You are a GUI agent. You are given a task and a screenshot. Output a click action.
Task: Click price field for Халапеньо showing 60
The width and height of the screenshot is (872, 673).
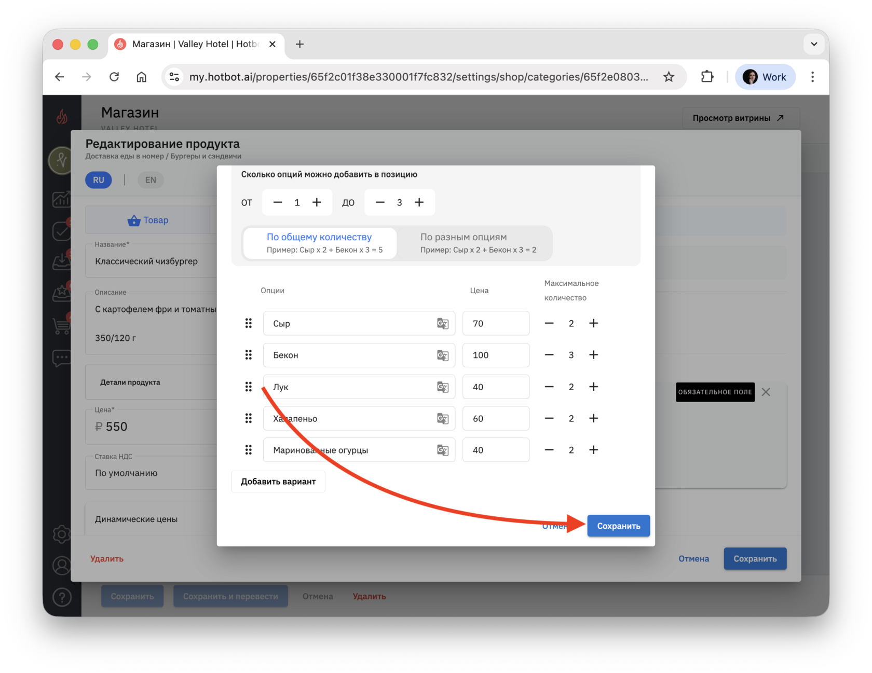click(x=496, y=418)
